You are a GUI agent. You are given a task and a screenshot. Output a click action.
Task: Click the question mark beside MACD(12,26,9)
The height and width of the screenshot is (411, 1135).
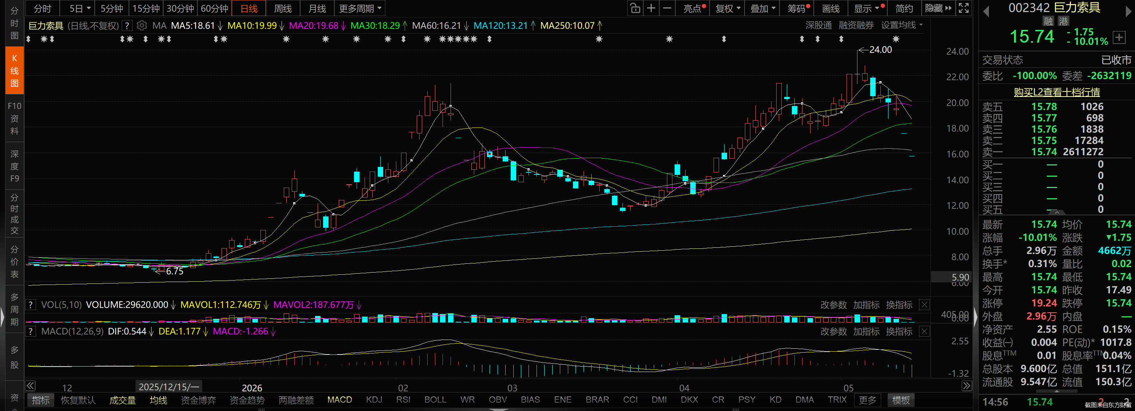click(x=30, y=331)
